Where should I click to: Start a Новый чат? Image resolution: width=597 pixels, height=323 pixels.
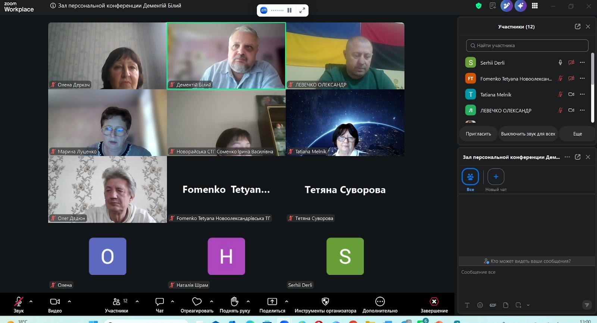[x=496, y=180]
